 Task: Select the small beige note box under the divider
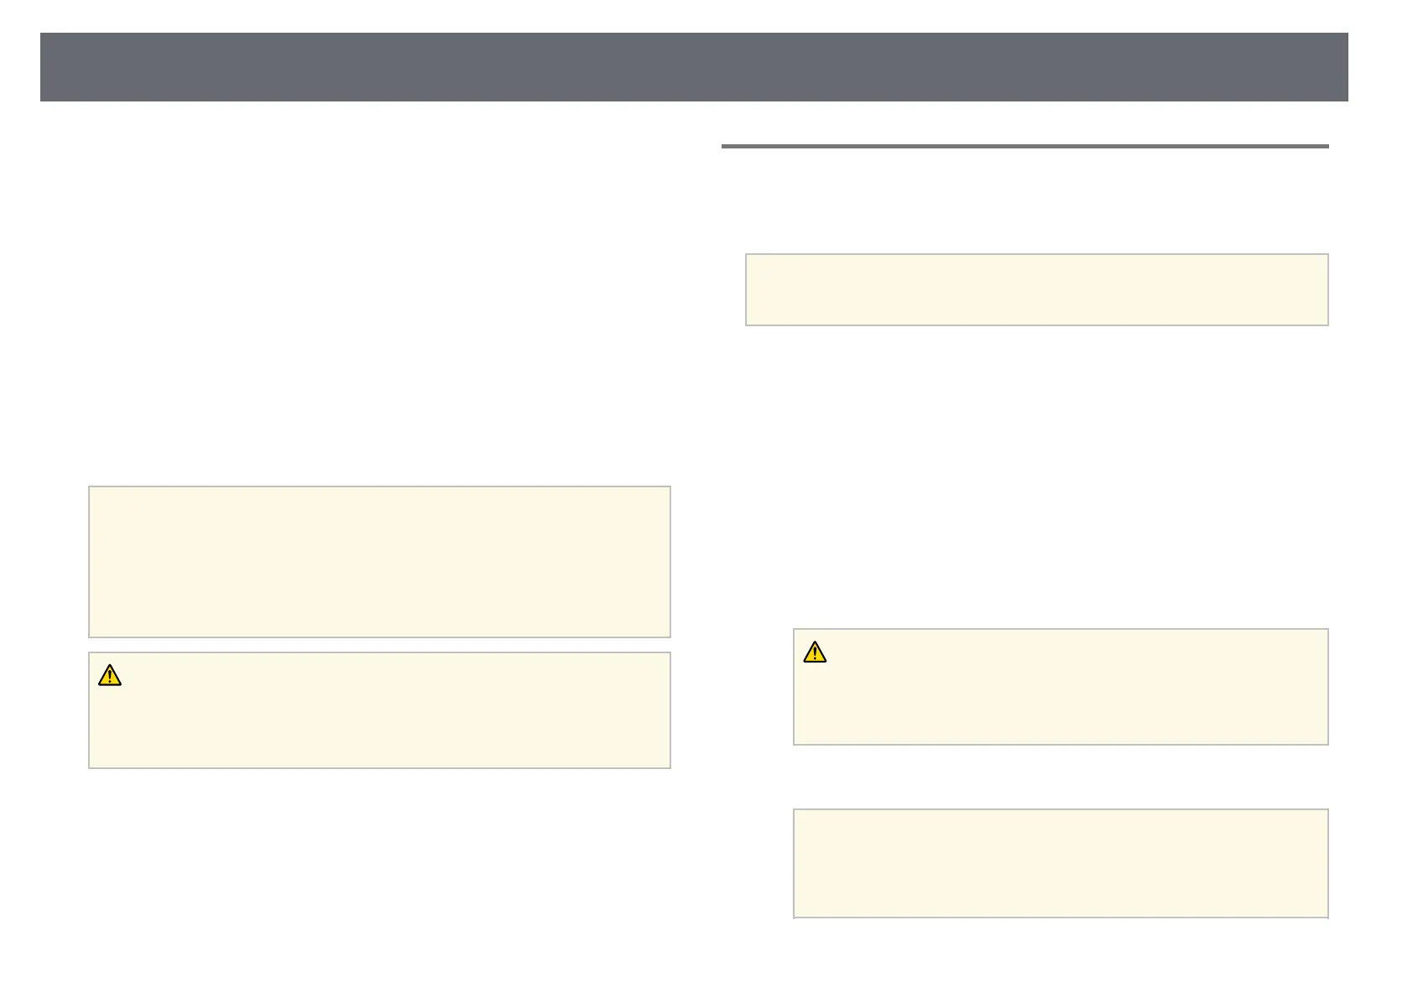click(x=1036, y=289)
